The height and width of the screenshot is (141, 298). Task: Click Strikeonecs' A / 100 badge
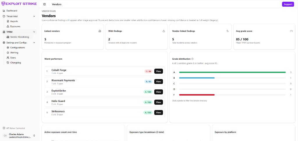point(148,112)
